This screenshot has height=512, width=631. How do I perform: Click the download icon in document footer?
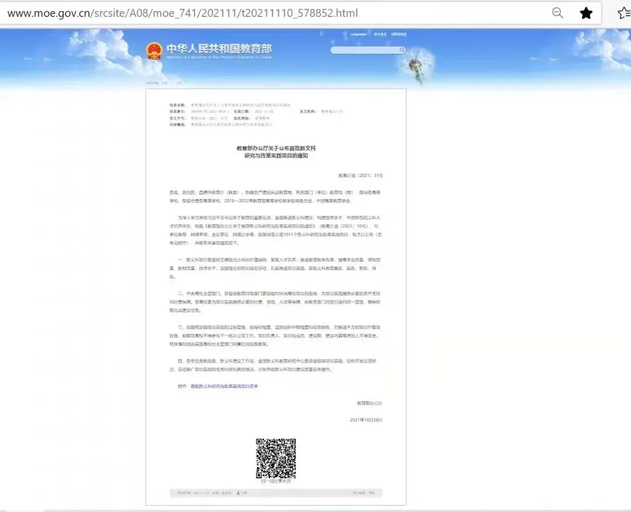(238, 493)
